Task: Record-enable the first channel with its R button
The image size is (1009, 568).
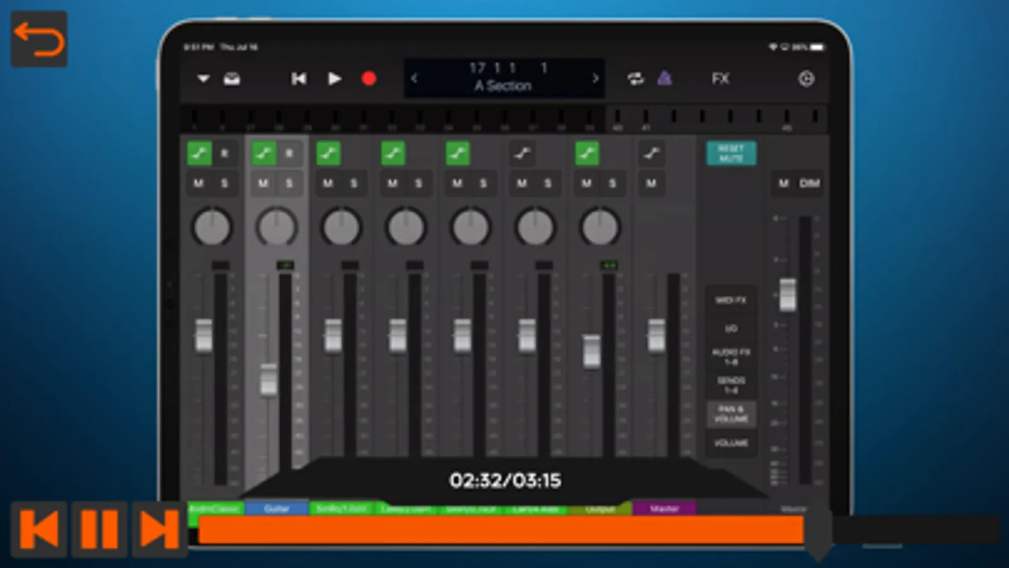Action: (x=225, y=153)
